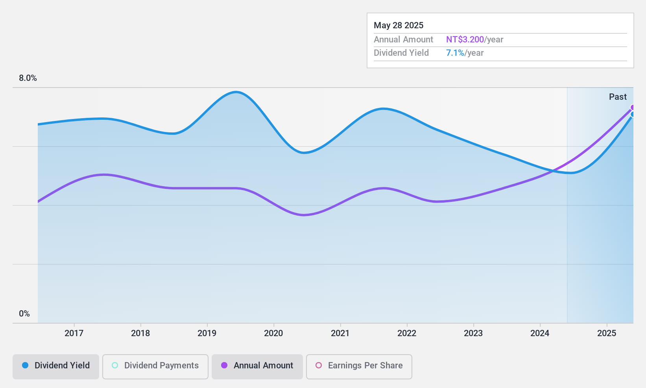
Task: Toggle the Annual Amount series
Action: pos(257,366)
